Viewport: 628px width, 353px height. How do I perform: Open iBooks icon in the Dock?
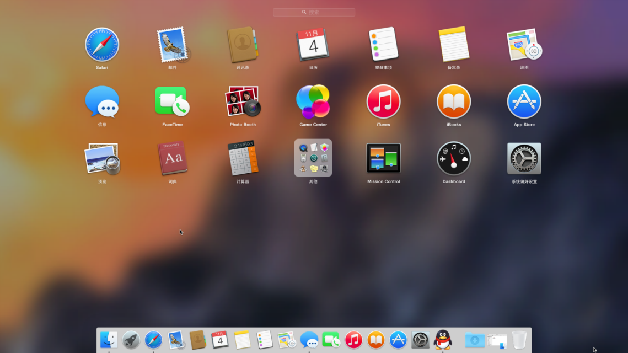point(376,340)
